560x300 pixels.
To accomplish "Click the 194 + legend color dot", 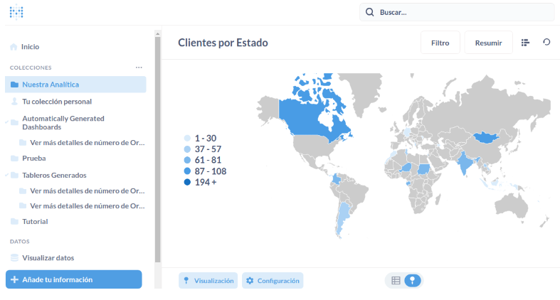I will (x=187, y=183).
